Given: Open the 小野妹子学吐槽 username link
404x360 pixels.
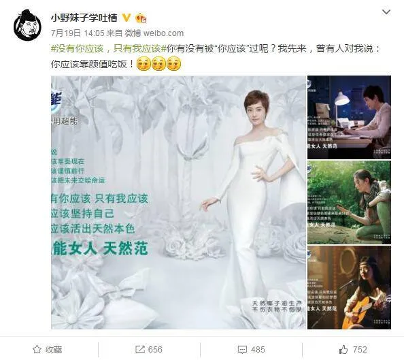Looking at the screenshot, I should tap(84, 18).
